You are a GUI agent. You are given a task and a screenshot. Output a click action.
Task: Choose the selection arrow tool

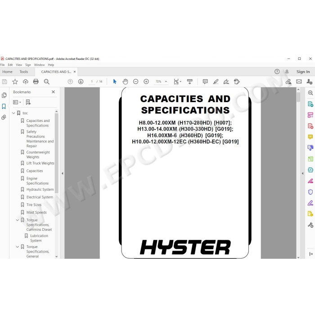(115, 81)
